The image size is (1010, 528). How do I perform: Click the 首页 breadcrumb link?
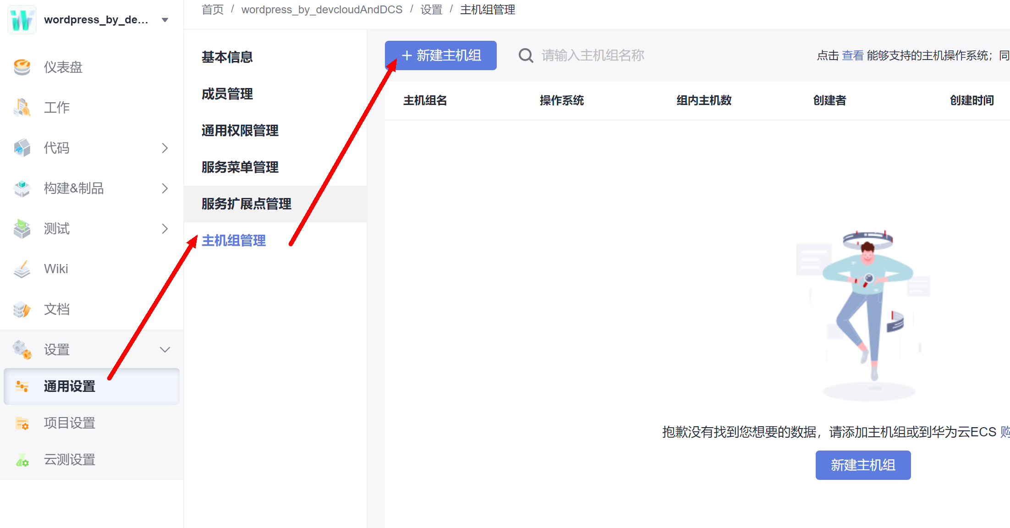(x=213, y=10)
